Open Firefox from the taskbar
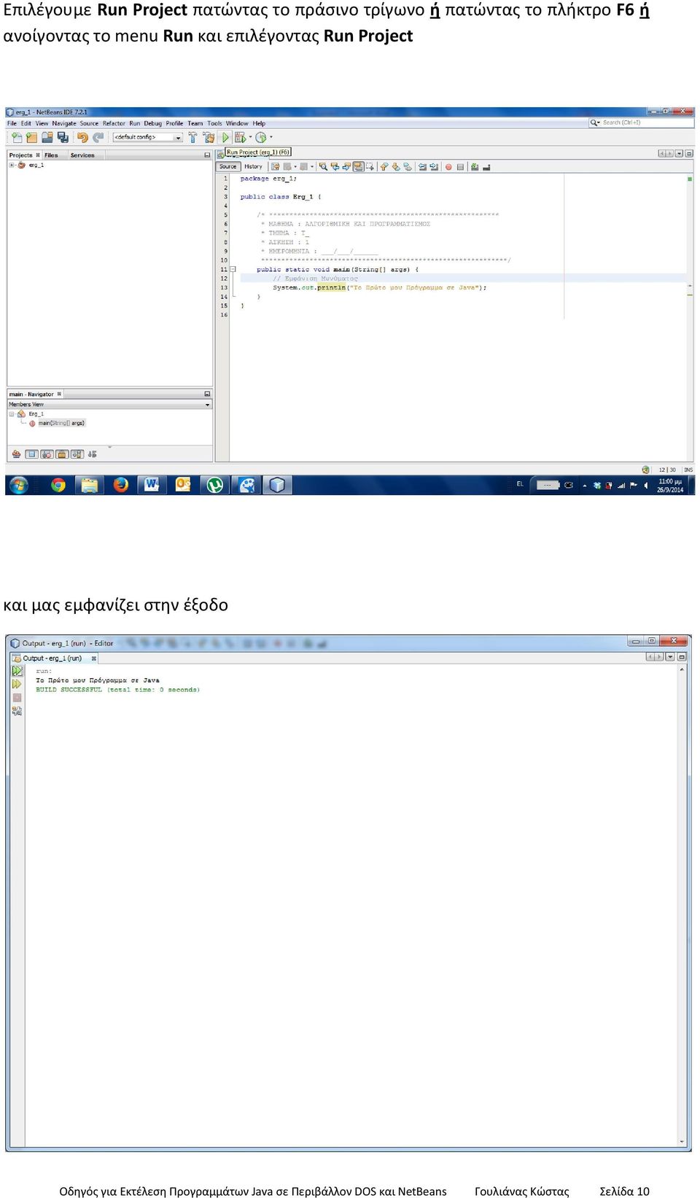Screen dimensions: 700x1198 pyautogui.click(x=121, y=485)
